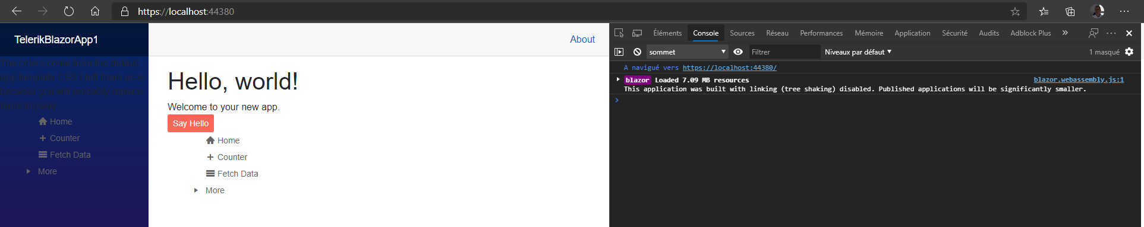Viewport: 1144px width, 227px height.
Task: Select the DevTools inspect element icon
Action: click(619, 33)
